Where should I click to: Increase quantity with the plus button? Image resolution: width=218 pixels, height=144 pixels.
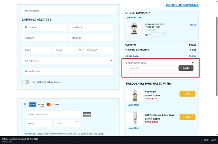coord(164,34)
